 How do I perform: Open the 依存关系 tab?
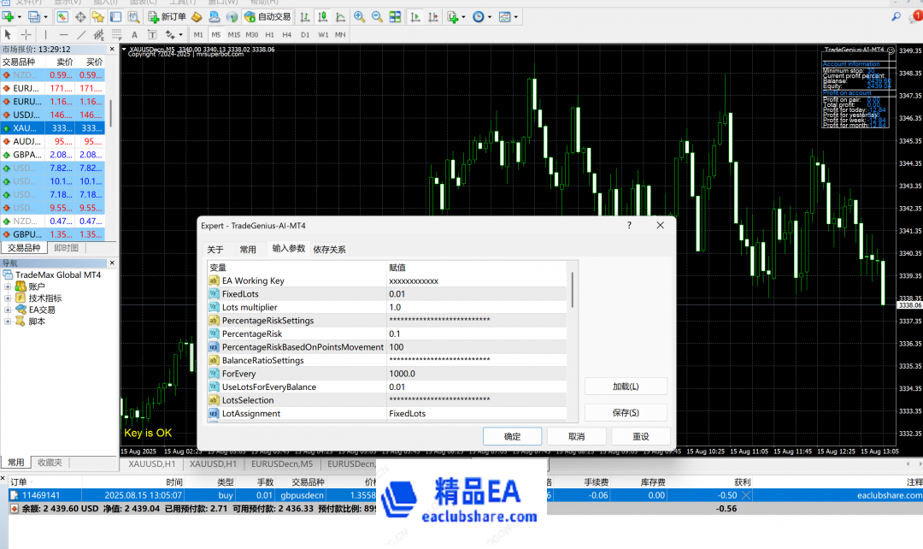click(x=330, y=250)
